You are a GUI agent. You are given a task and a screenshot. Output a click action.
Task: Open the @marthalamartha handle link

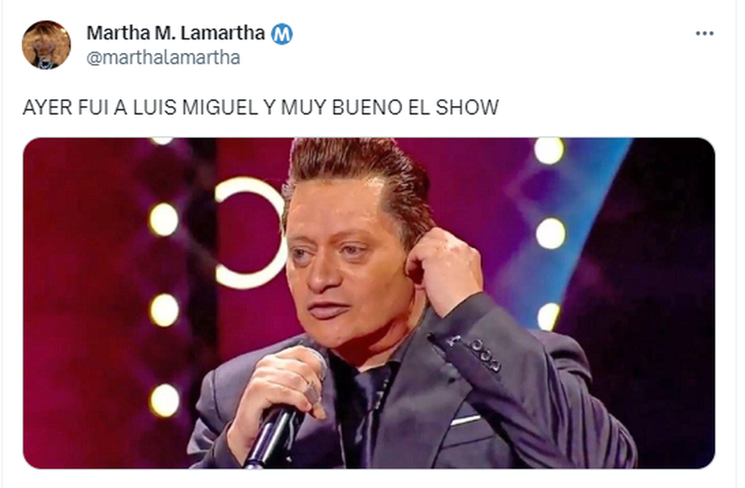[x=163, y=57]
